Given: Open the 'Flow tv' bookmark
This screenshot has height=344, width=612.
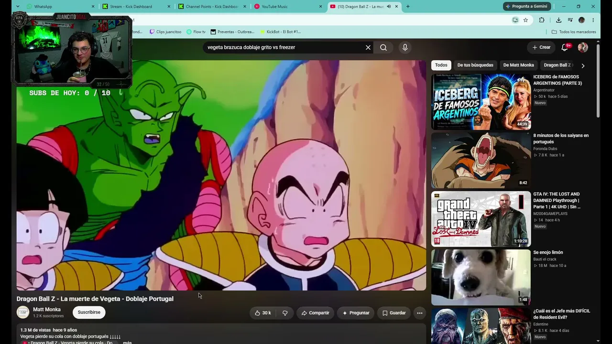Looking at the screenshot, I should (x=196, y=32).
